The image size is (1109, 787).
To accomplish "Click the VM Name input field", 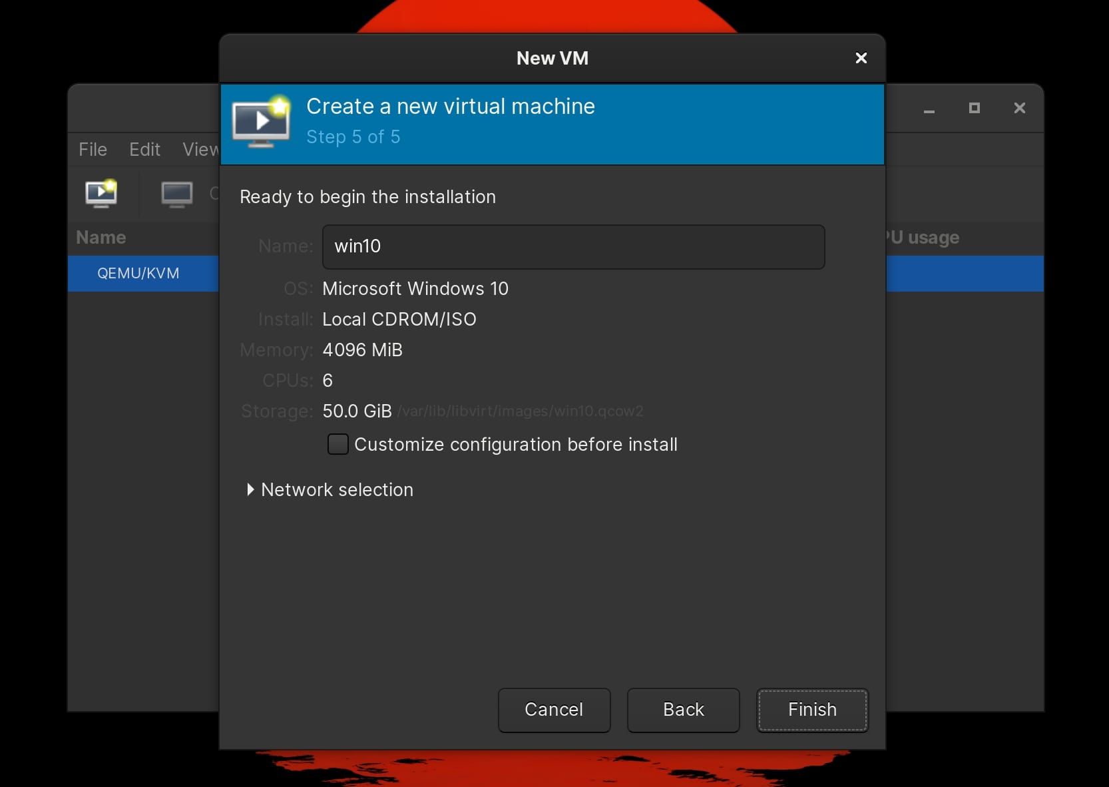I will click(573, 246).
